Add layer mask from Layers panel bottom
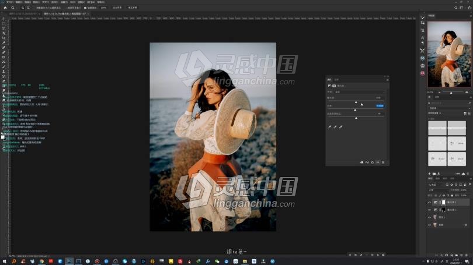Image resolution: width=473 pixels, height=265 pixels. coord(447,255)
